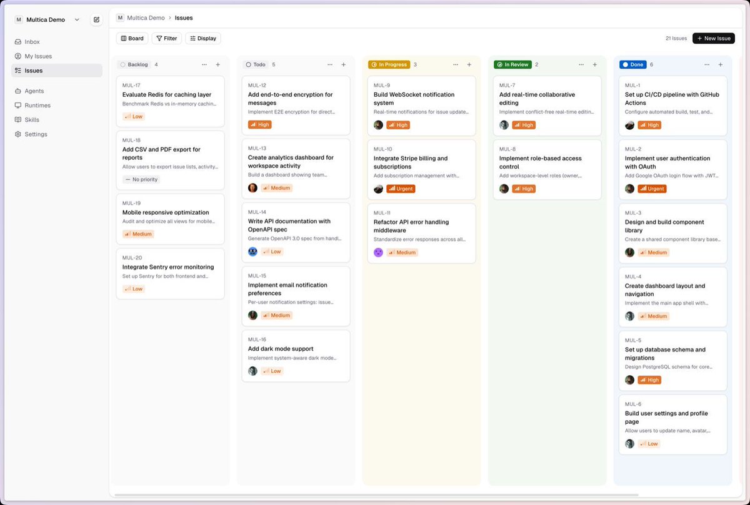
Task: Click assignee avatar on MUL-5 database schema card
Action: pos(629,380)
